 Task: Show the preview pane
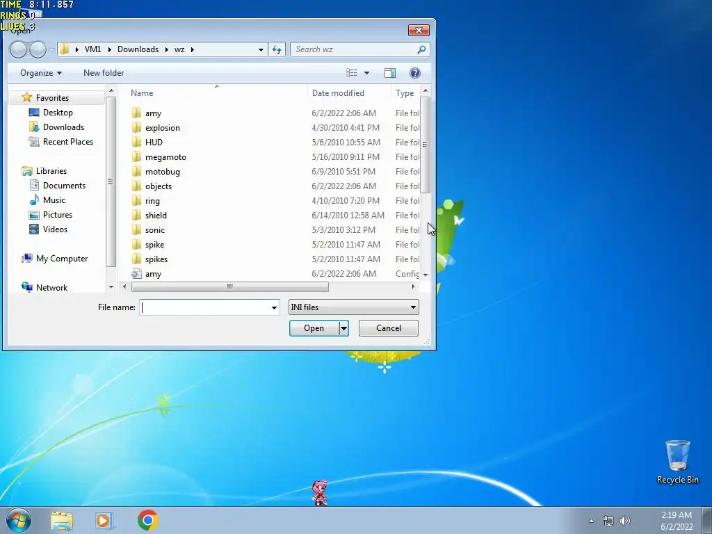tap(389, 73)
